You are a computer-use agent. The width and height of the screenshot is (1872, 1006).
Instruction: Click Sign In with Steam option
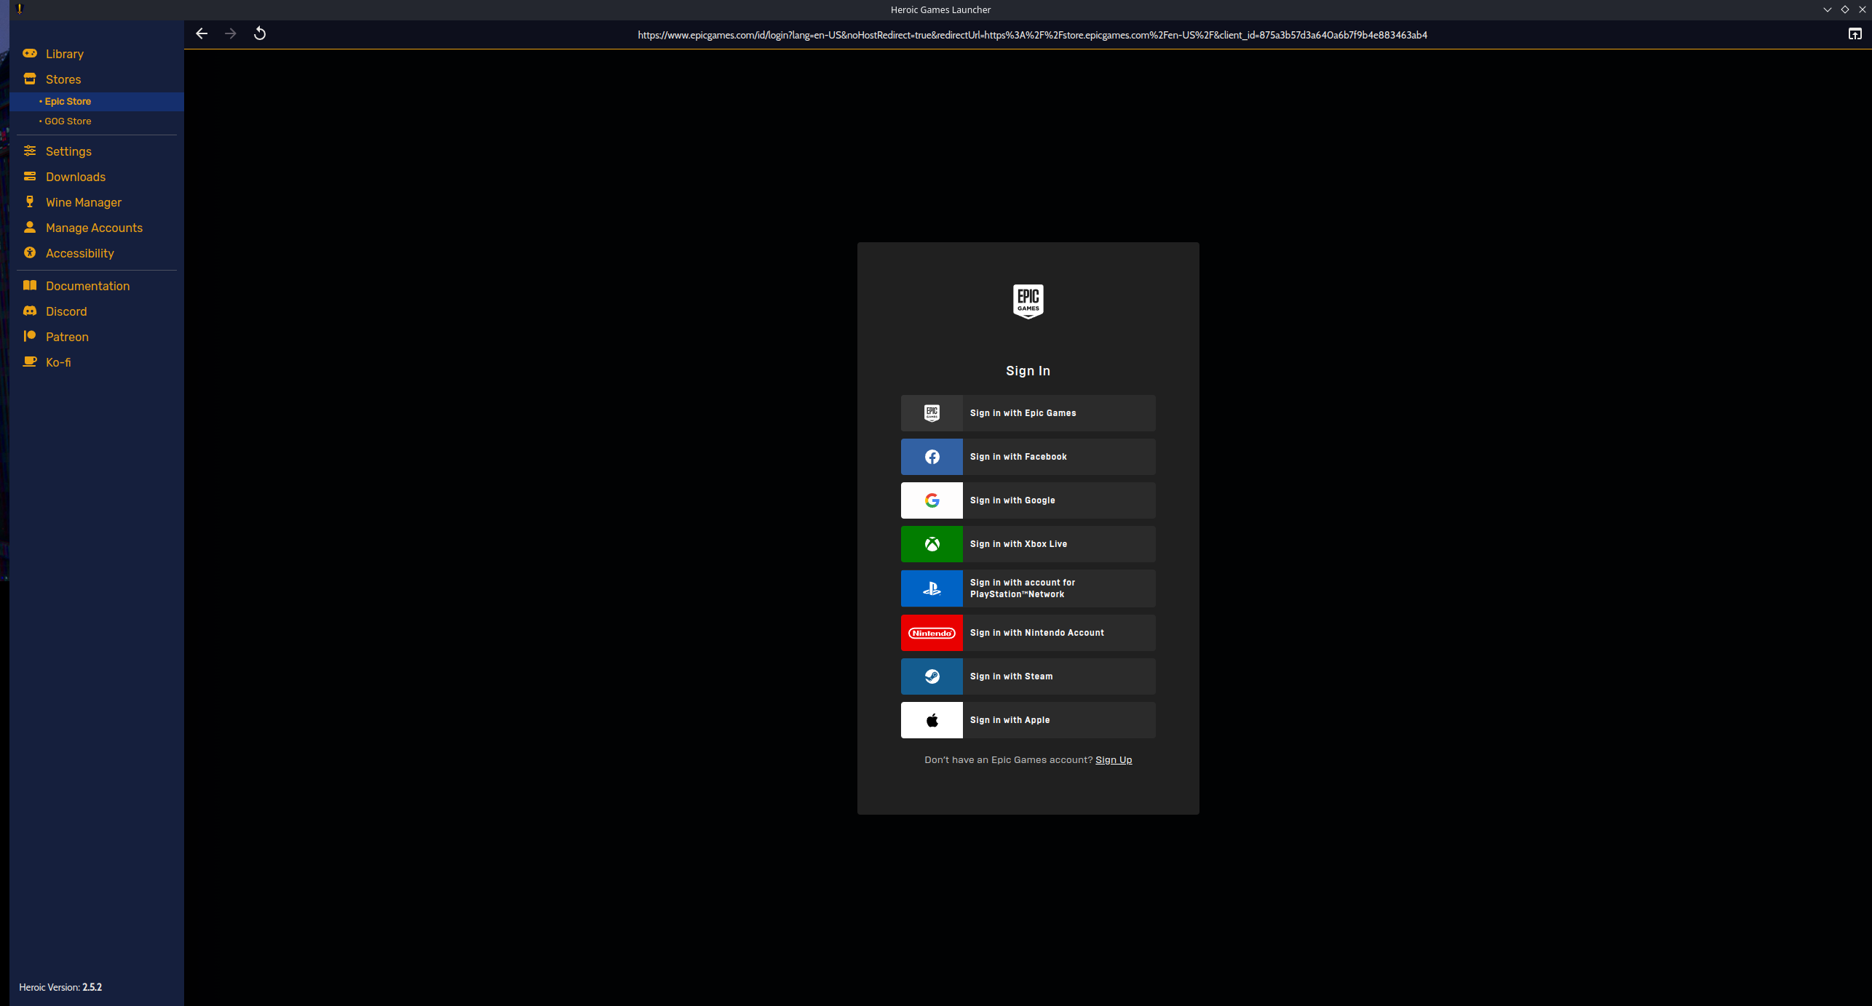[1027, 675]
